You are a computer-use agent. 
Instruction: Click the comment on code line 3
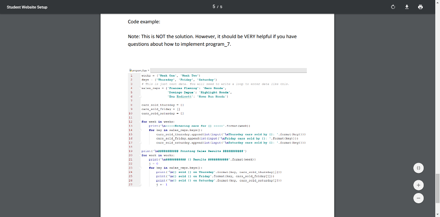[x=215, y=84]
